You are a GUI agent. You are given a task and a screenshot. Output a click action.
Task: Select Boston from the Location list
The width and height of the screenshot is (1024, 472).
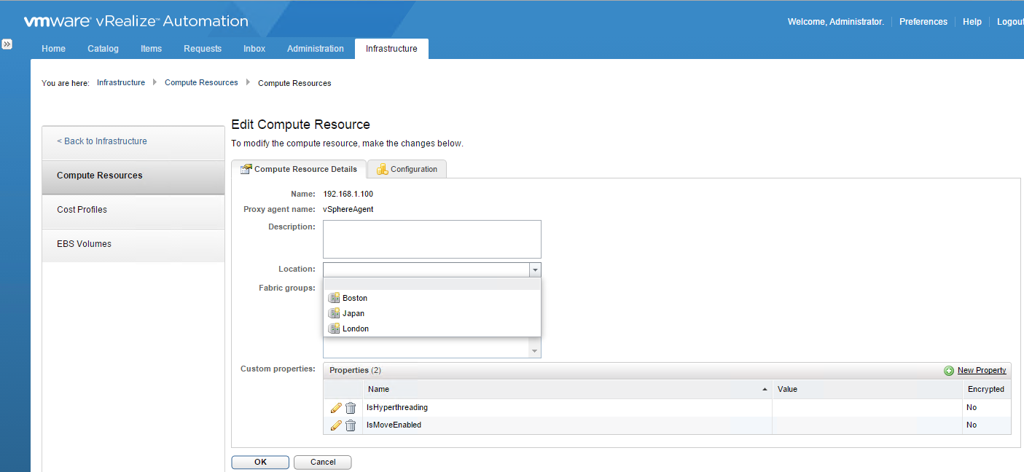tap(432, 298)
